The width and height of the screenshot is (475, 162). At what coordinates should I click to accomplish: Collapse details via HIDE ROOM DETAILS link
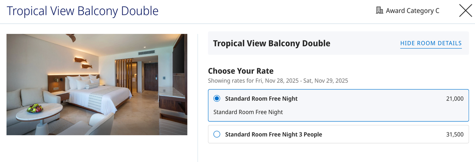(431, 43)
